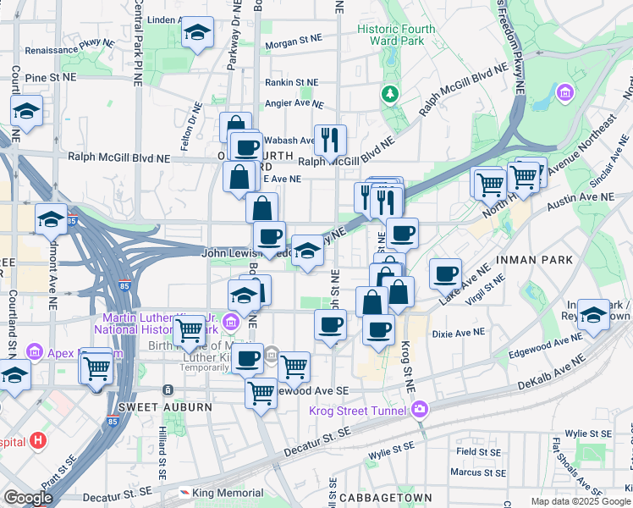This screenshot has height=508, width=633.
Task: Click the school marker below Pine St NE
Action: [26, 113]
